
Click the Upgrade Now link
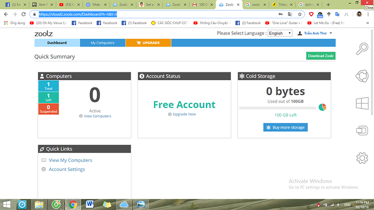click(184, 114)
